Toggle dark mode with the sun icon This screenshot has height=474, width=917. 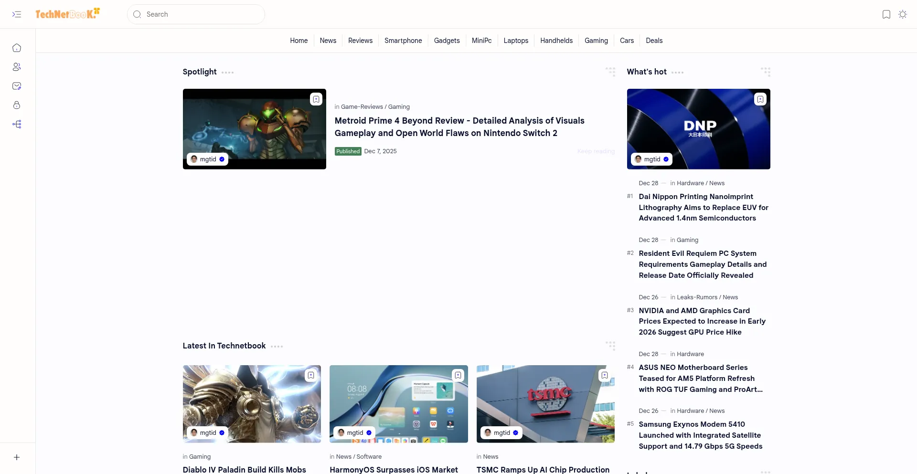902,14
